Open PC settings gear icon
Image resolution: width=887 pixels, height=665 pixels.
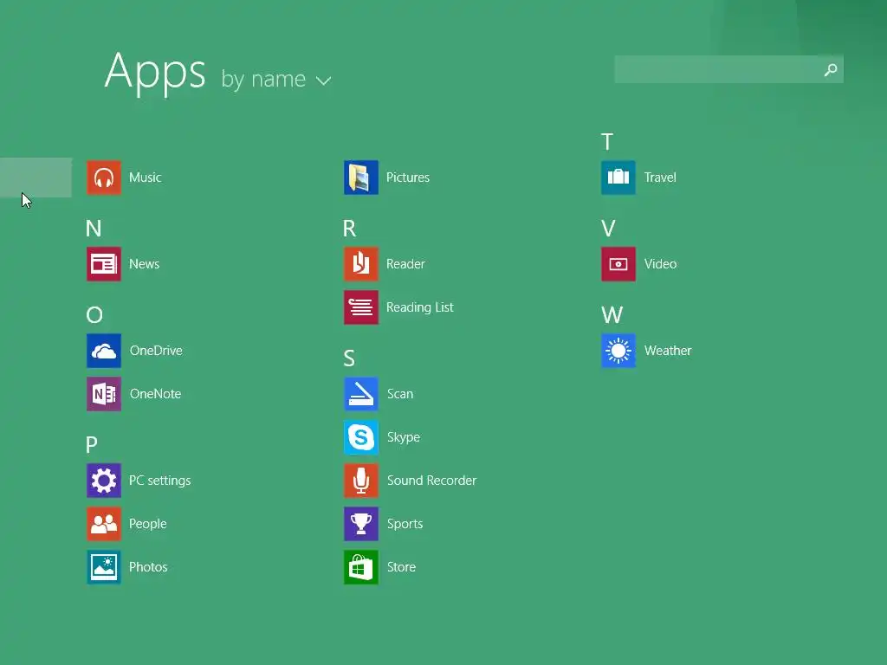click(104, 481)
